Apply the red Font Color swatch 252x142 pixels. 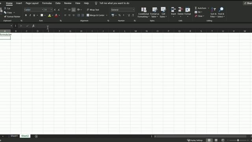click(x=56, y=15)
